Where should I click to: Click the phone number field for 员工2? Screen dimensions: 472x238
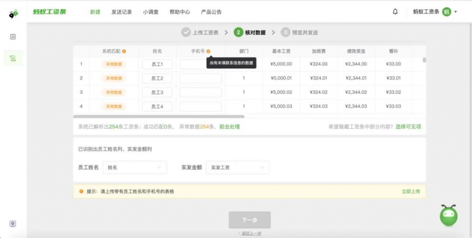[x=201, y=79]
